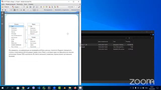Viewport: 161px width, 90px height.
Task: Open page thumbnails in left sidebar
Action: tap(2, 13)
